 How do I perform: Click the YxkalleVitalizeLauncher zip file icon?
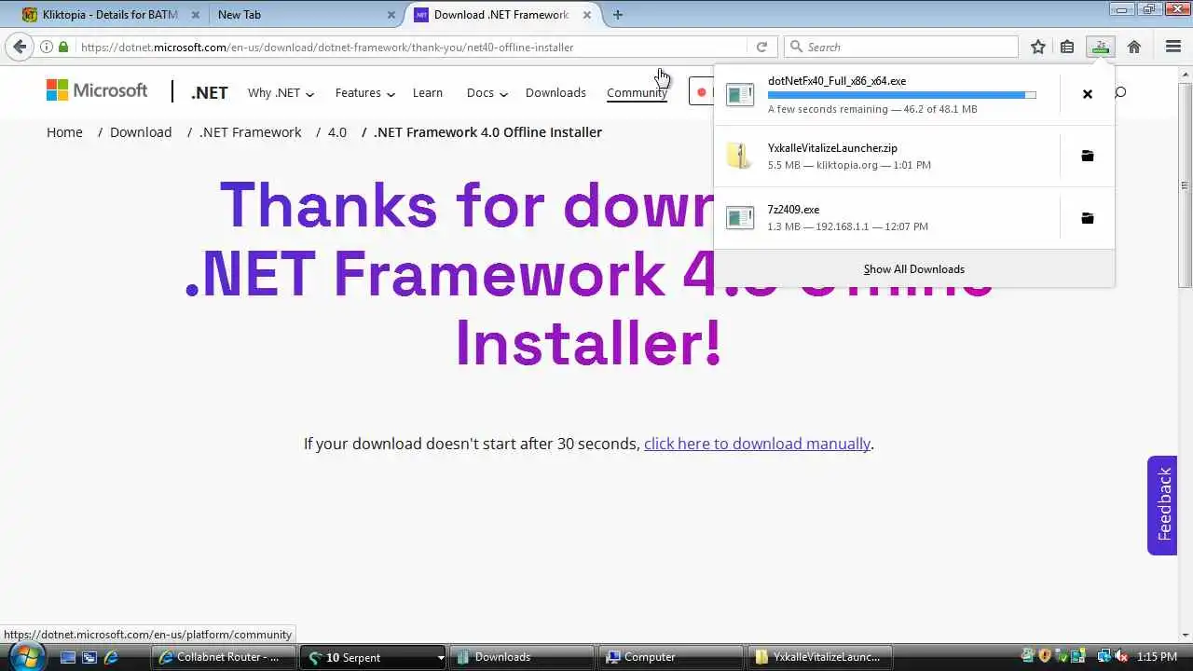(740, 156)
